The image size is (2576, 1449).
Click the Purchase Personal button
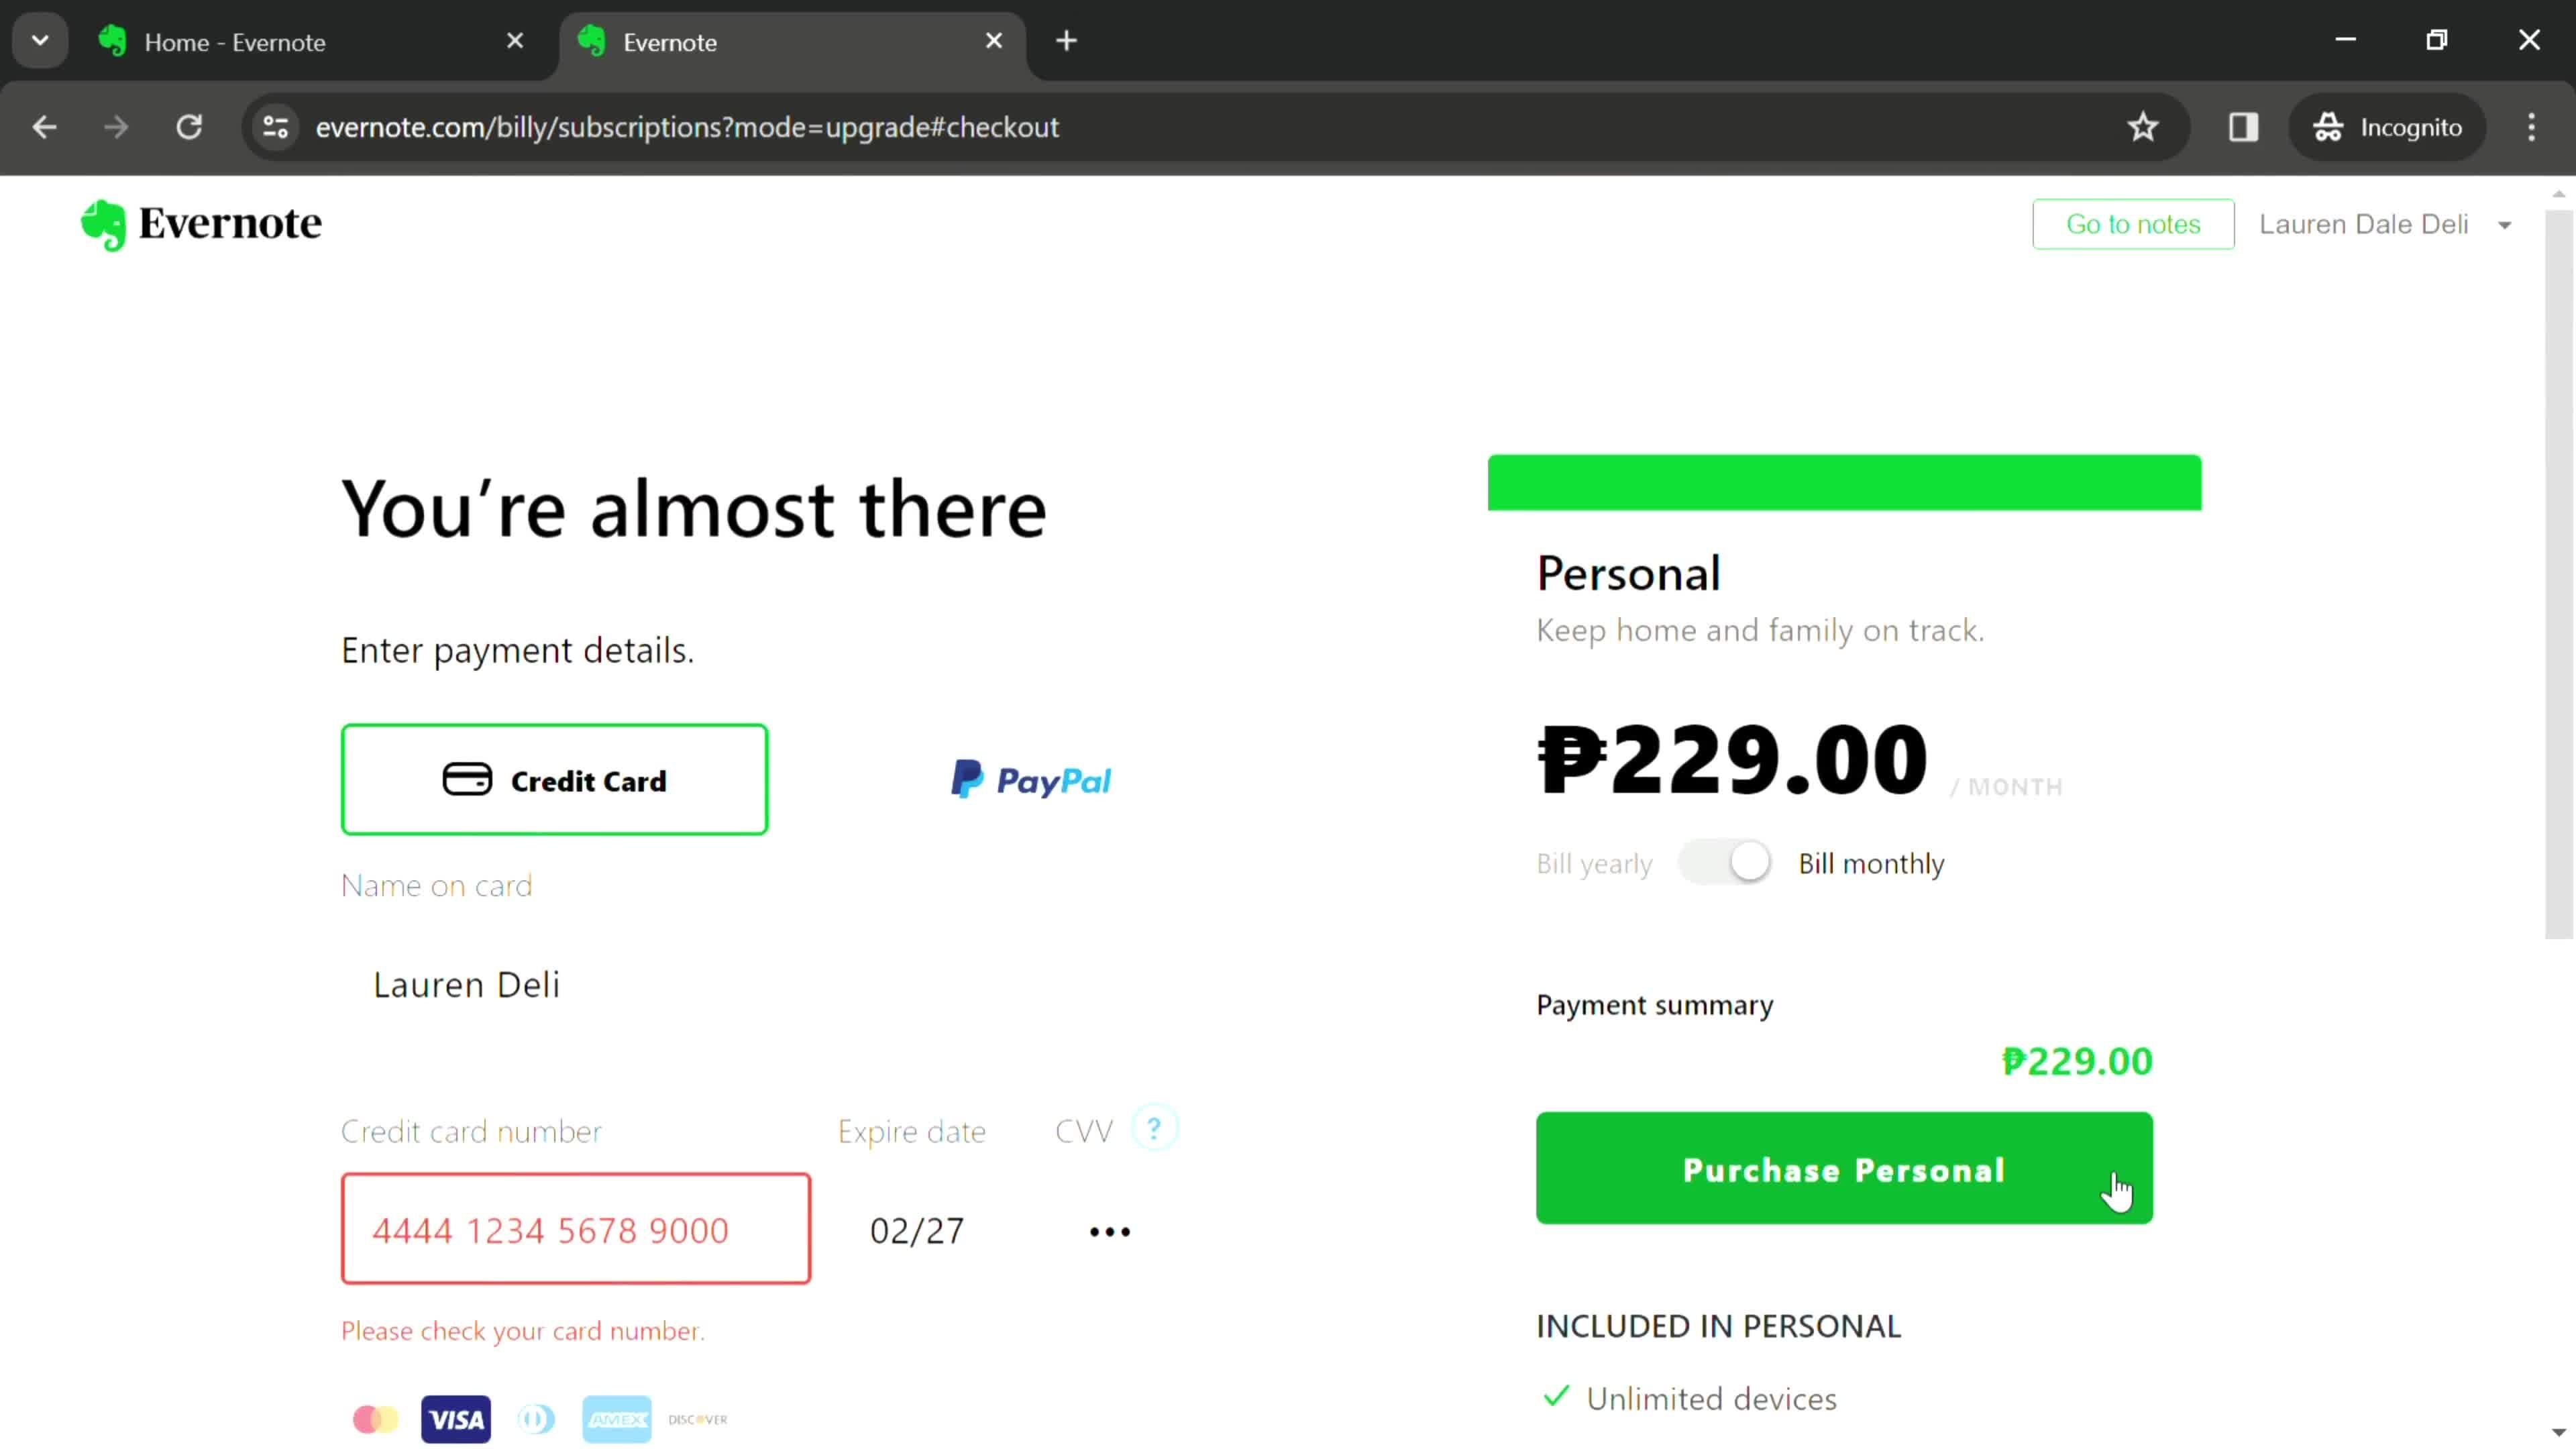[x=1845, y=1169]
